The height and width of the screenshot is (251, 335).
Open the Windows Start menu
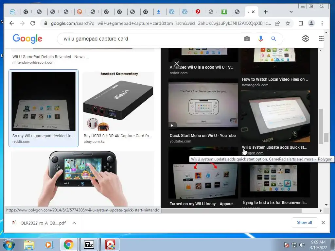(9, 244)
